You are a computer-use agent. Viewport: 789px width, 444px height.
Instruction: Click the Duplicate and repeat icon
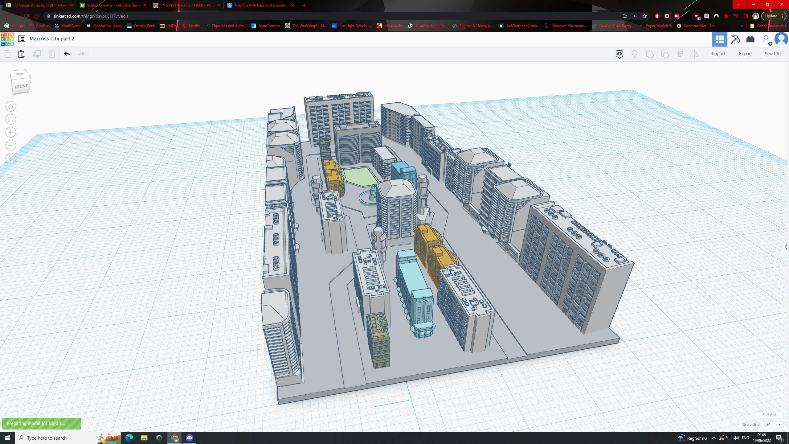(37, 54)
